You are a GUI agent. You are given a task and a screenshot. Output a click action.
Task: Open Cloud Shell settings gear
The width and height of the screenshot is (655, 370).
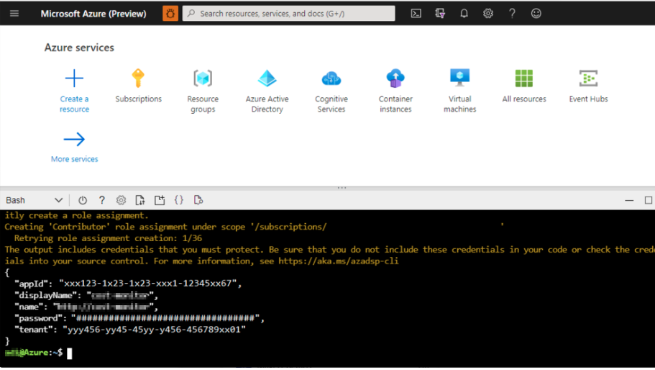pos(121,200)
